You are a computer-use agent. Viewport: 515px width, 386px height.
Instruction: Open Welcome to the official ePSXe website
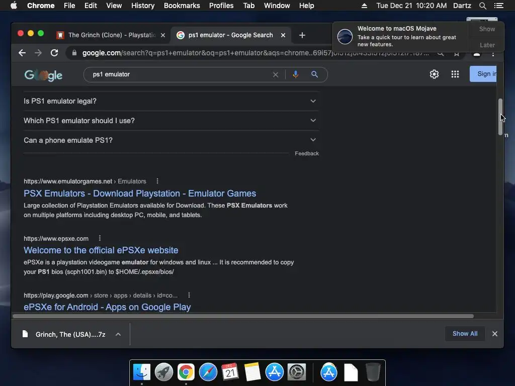101,250
